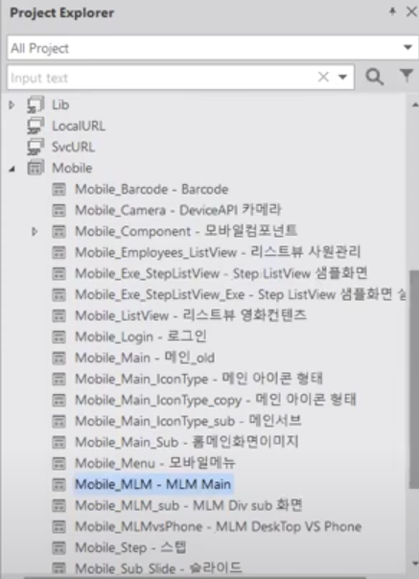419x579 pixels.
Task: Click the Lib type definition icon
Action: pos(35,104)
